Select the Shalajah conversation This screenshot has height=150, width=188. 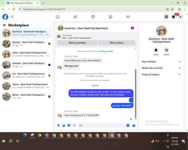26,65
